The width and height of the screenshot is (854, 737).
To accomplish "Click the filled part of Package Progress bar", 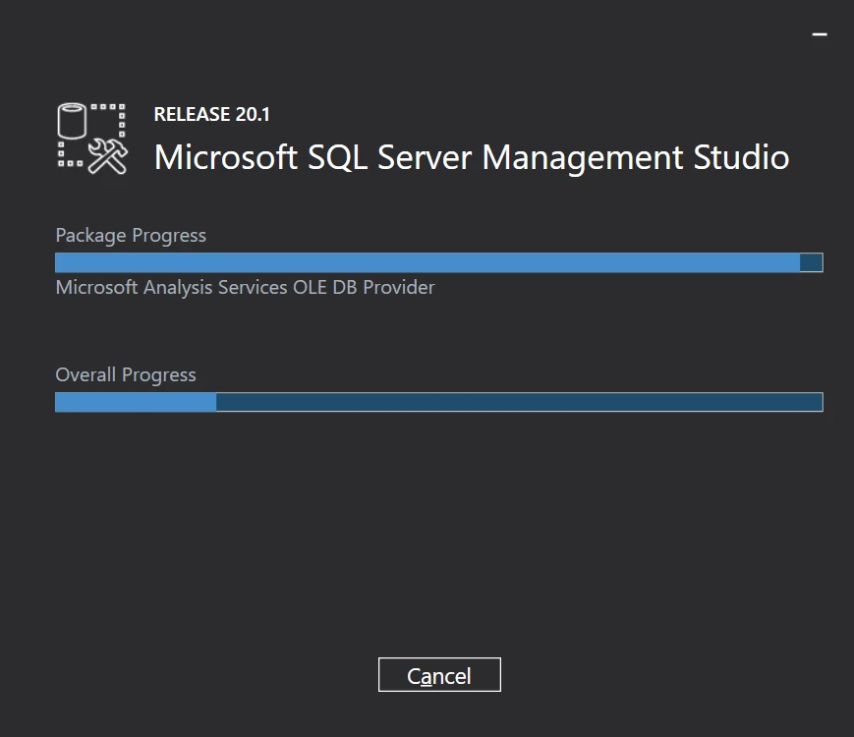I will pos(427,262).
